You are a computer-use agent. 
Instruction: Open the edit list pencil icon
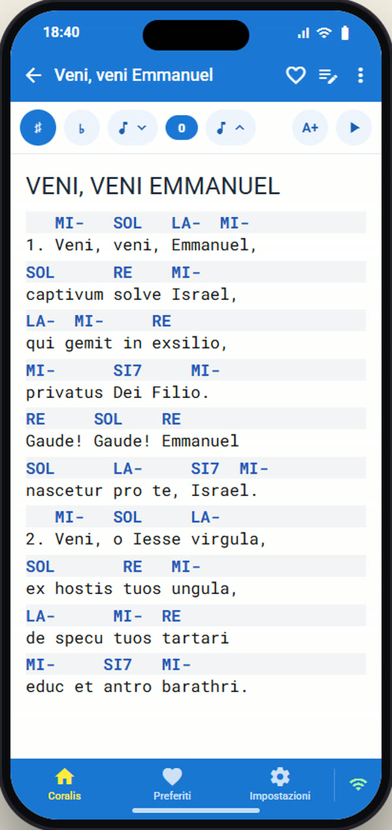[328, 76]
